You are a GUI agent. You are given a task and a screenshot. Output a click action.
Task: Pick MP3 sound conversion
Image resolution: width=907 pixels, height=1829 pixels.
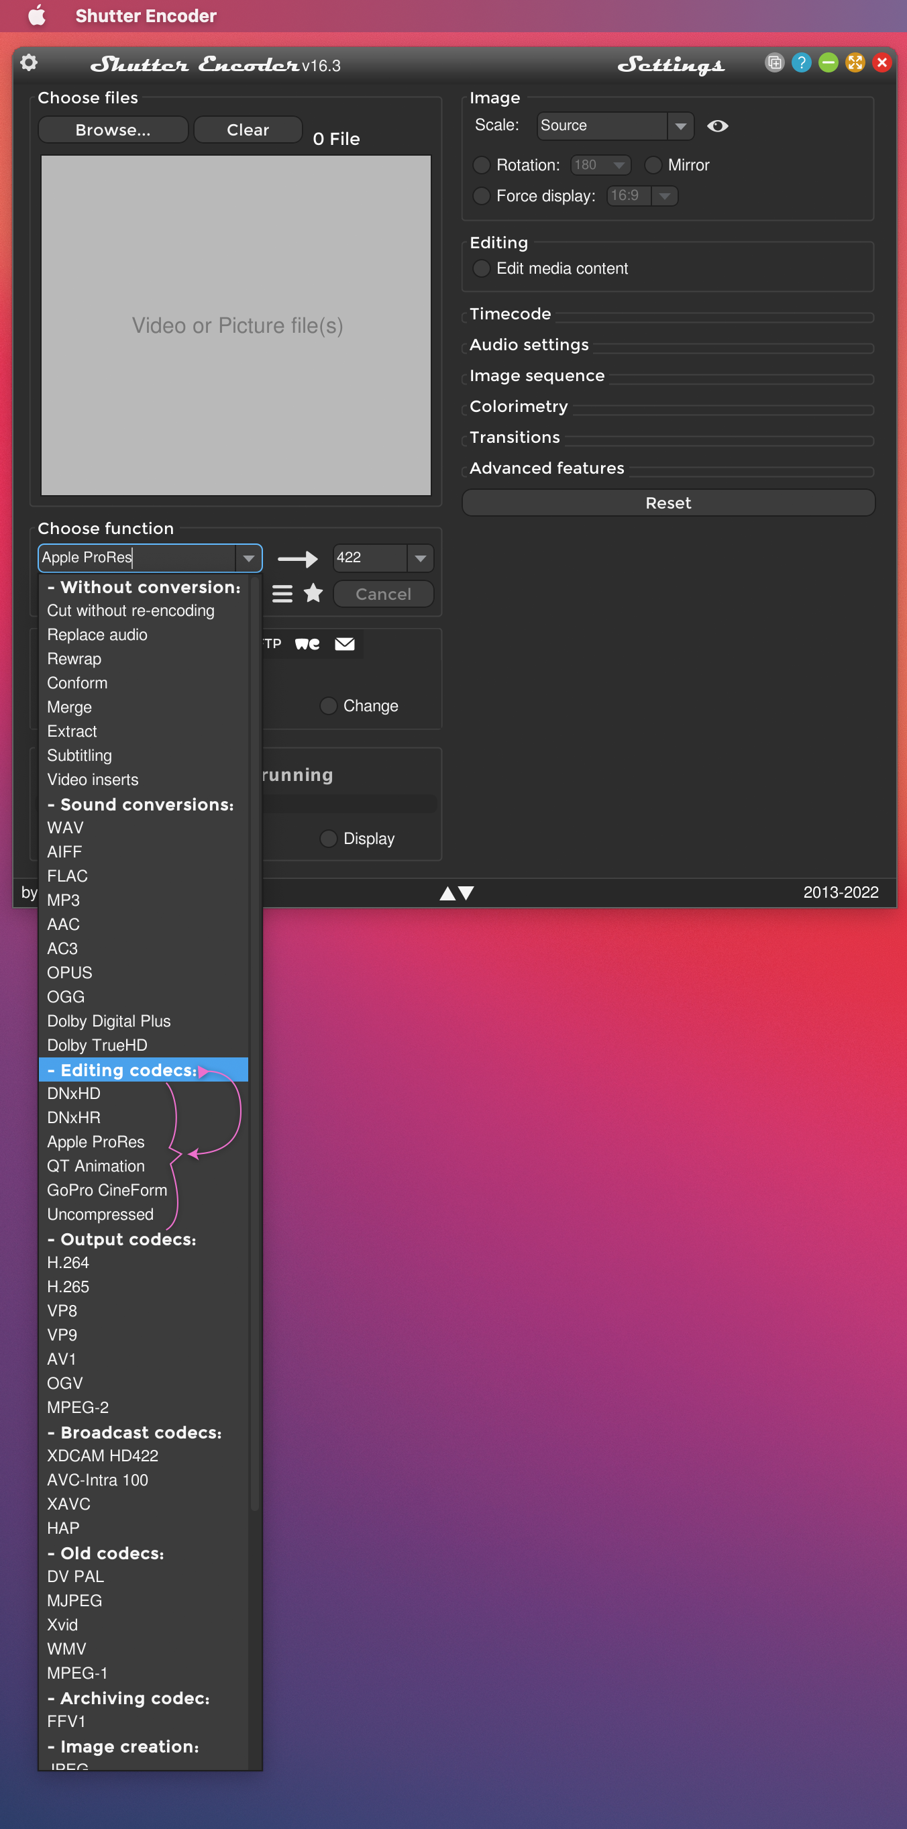(x=144, y=900)
